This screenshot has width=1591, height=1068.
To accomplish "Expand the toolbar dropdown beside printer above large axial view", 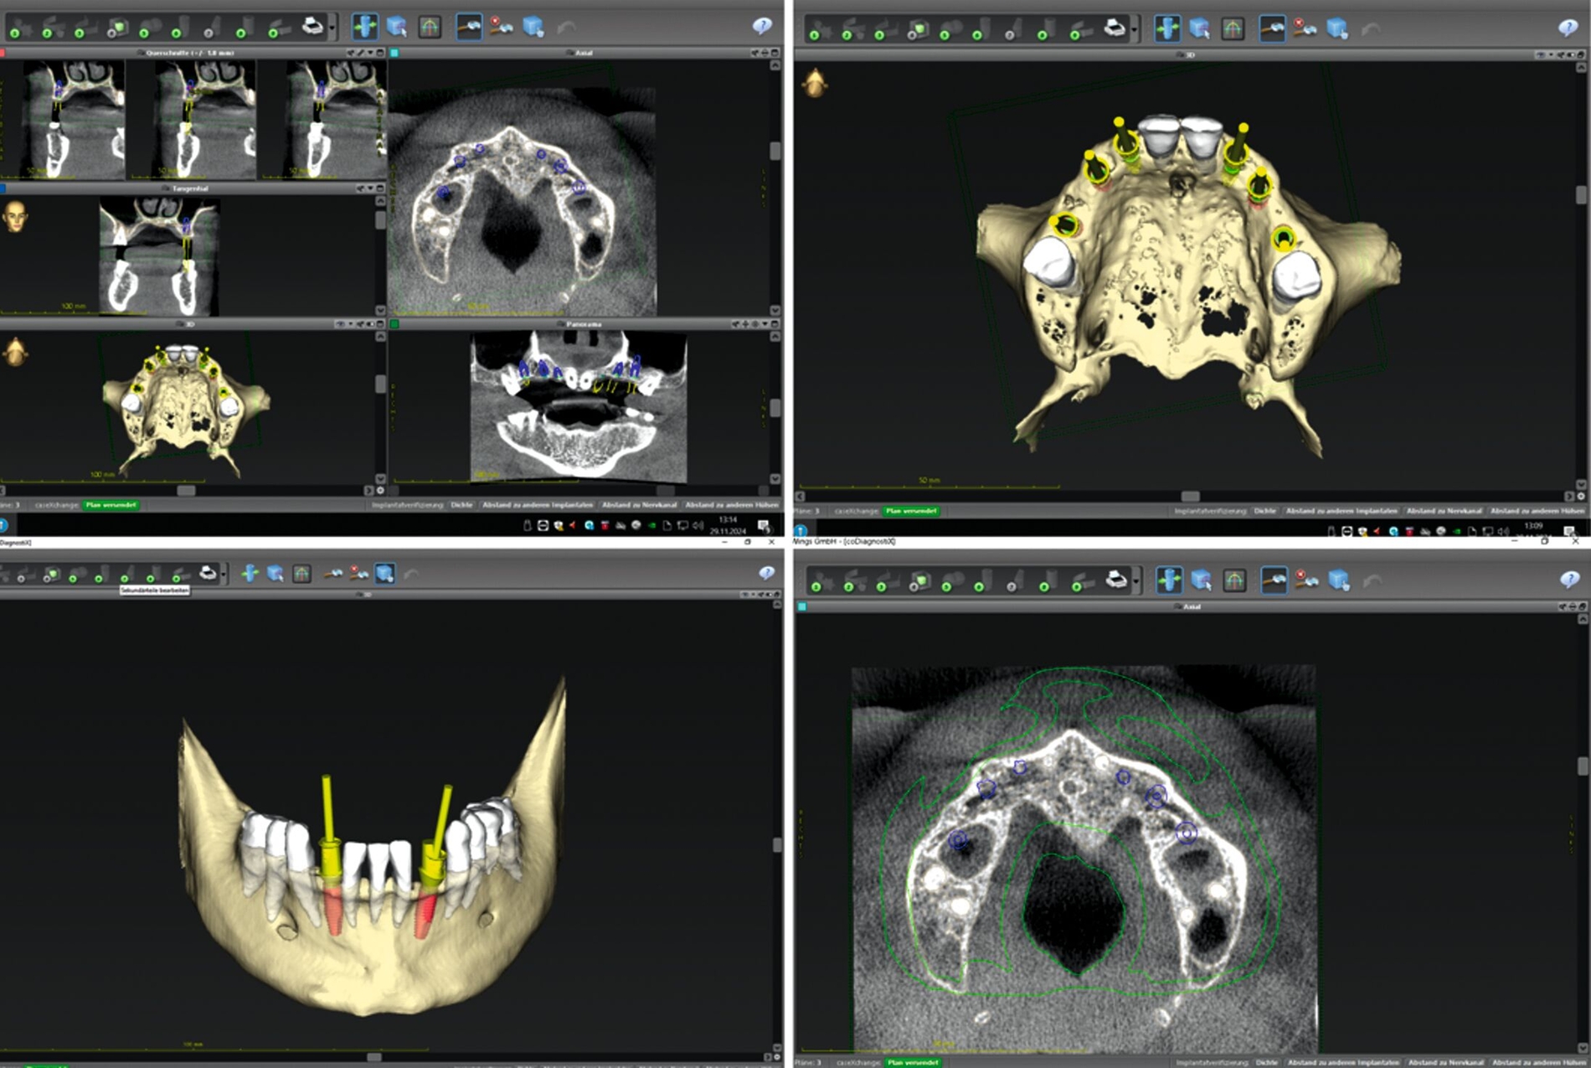I will 1136,580.
